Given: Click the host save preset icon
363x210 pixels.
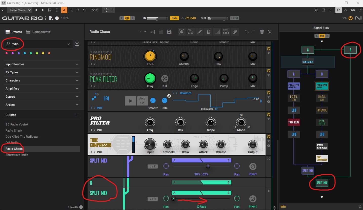Looking at the screenshot, I should point(50,10).
